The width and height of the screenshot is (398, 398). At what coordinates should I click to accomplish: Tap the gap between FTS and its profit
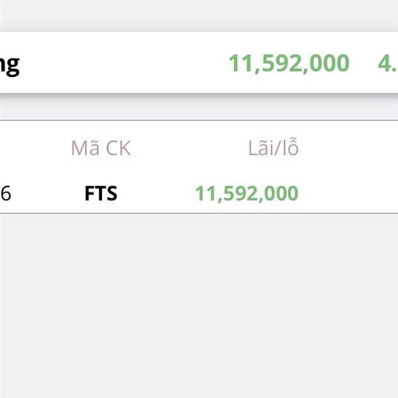tap(156, 194)
